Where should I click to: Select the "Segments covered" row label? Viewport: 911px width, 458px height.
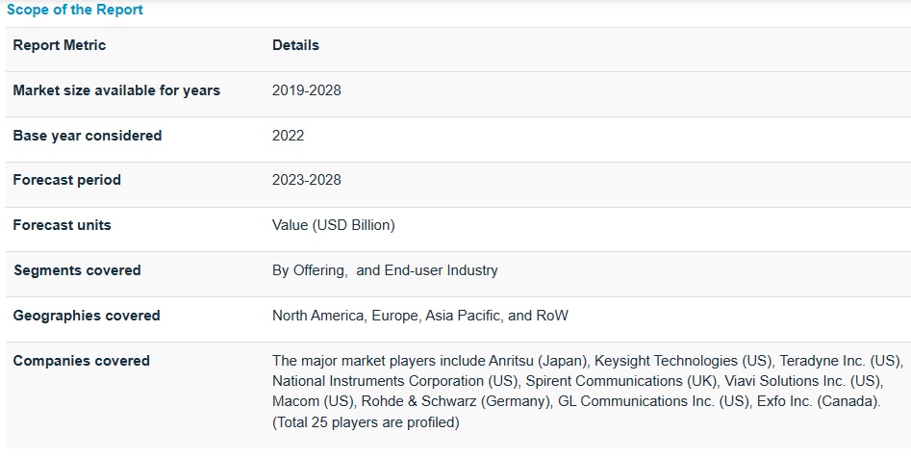click(77, 270)
